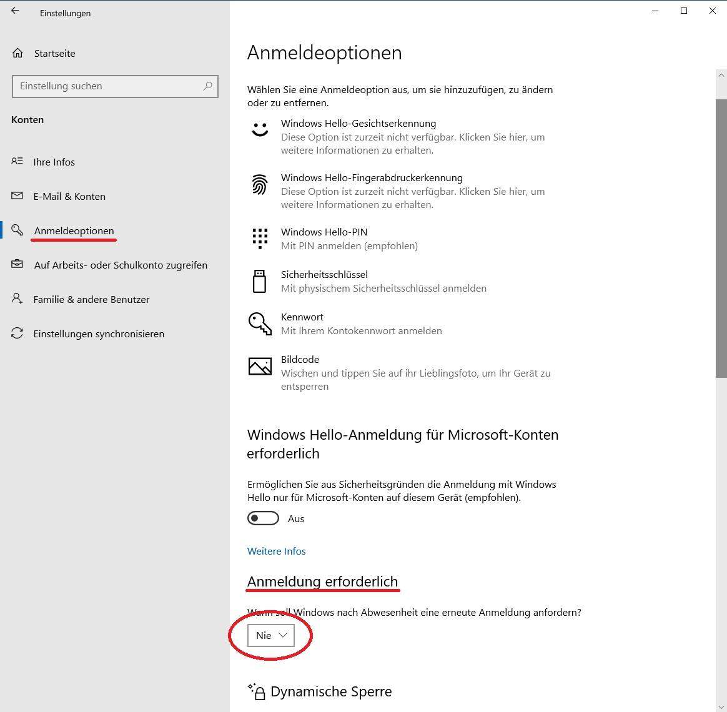Click the scrollbar down arrow

click(x=721, y=706)
